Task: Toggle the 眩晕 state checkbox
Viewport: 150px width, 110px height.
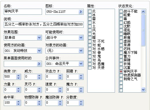Action: (121, 15)
